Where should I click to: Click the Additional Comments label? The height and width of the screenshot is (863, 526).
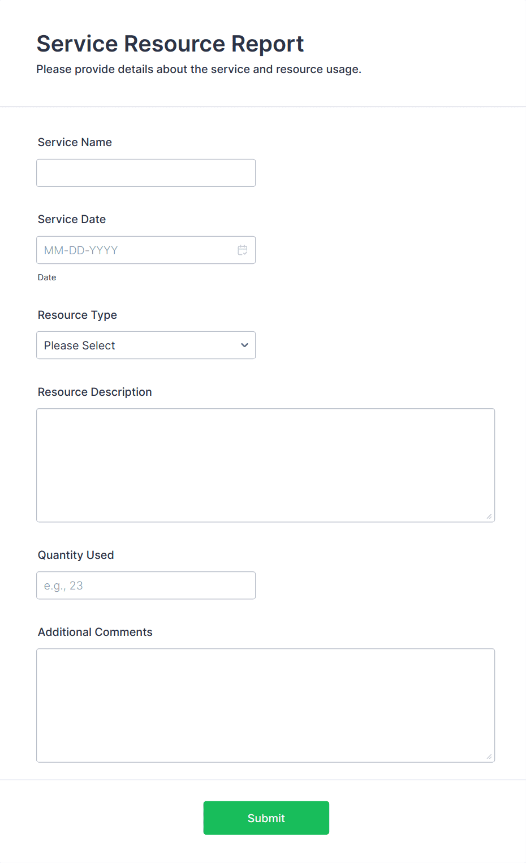pos(94,632)
